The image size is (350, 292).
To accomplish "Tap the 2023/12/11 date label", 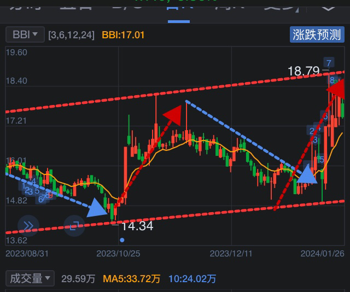I will click(x=231, y=254).
